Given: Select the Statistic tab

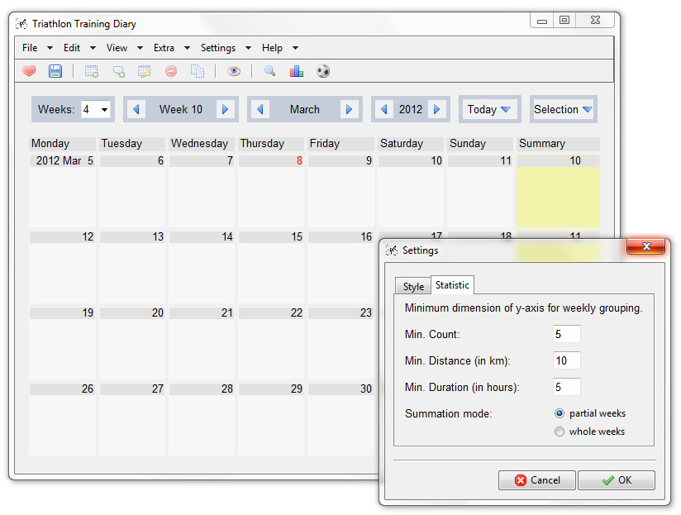Looking at the screenshot, I should pos(452,285).
